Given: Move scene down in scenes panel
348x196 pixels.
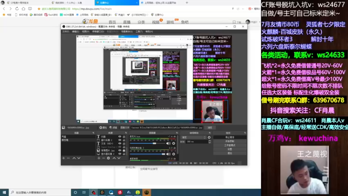Looking at the screenshot, I should pos(79,158).
